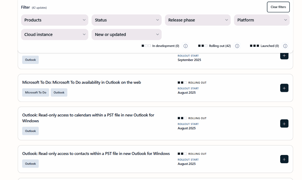Open PST contacts read-only access title
The width and height of the screenshot is (302, 180).
click(96, 153)
